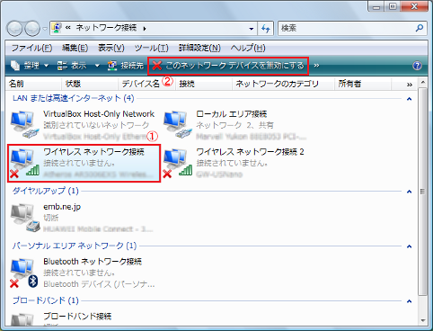Image resolution: width=433 pixels, height=331 pixels.
Task: Click the ローカル エリア接続 name text
Action: click(231, 114)
